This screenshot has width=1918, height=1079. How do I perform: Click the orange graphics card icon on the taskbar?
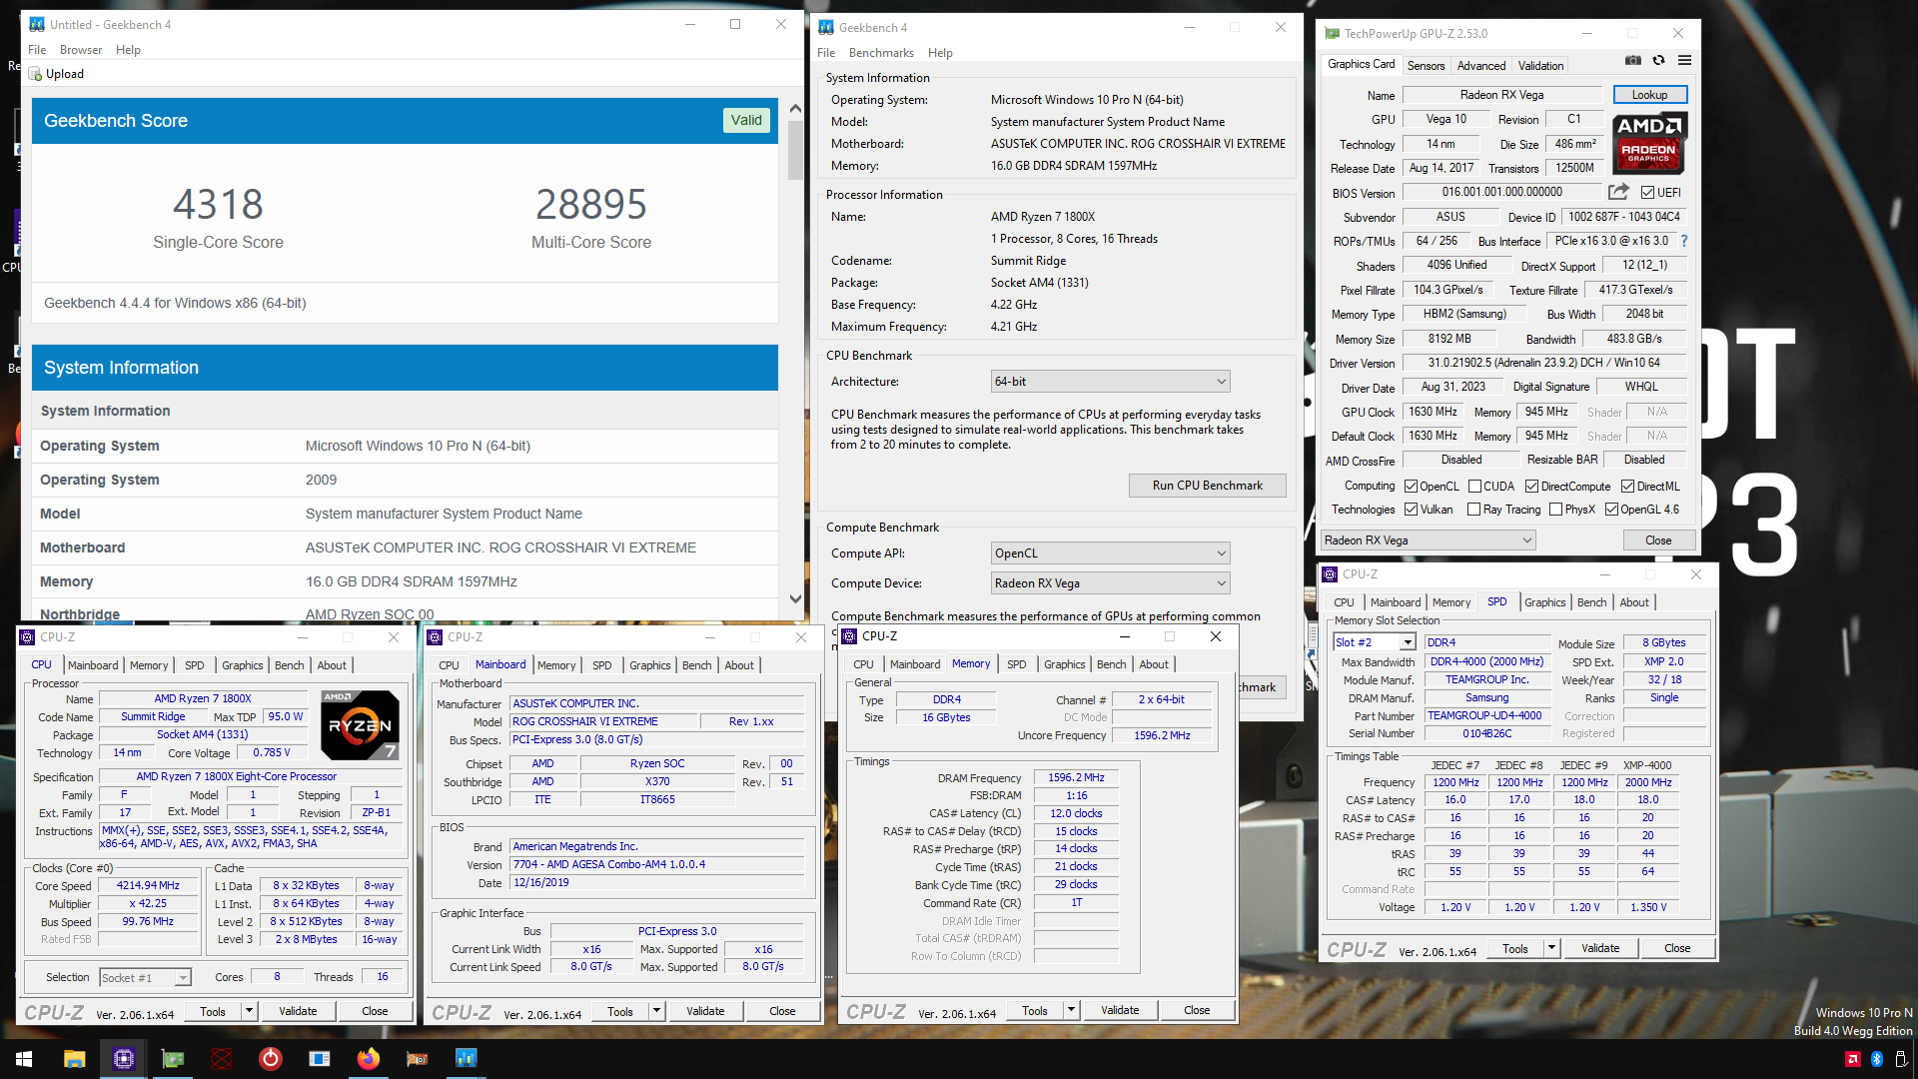coord(417,1059)
